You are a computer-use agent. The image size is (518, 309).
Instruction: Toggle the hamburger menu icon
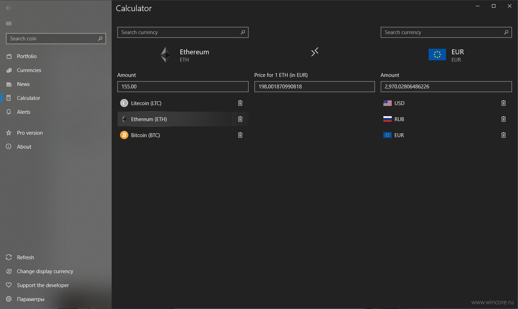pos(9,23)
